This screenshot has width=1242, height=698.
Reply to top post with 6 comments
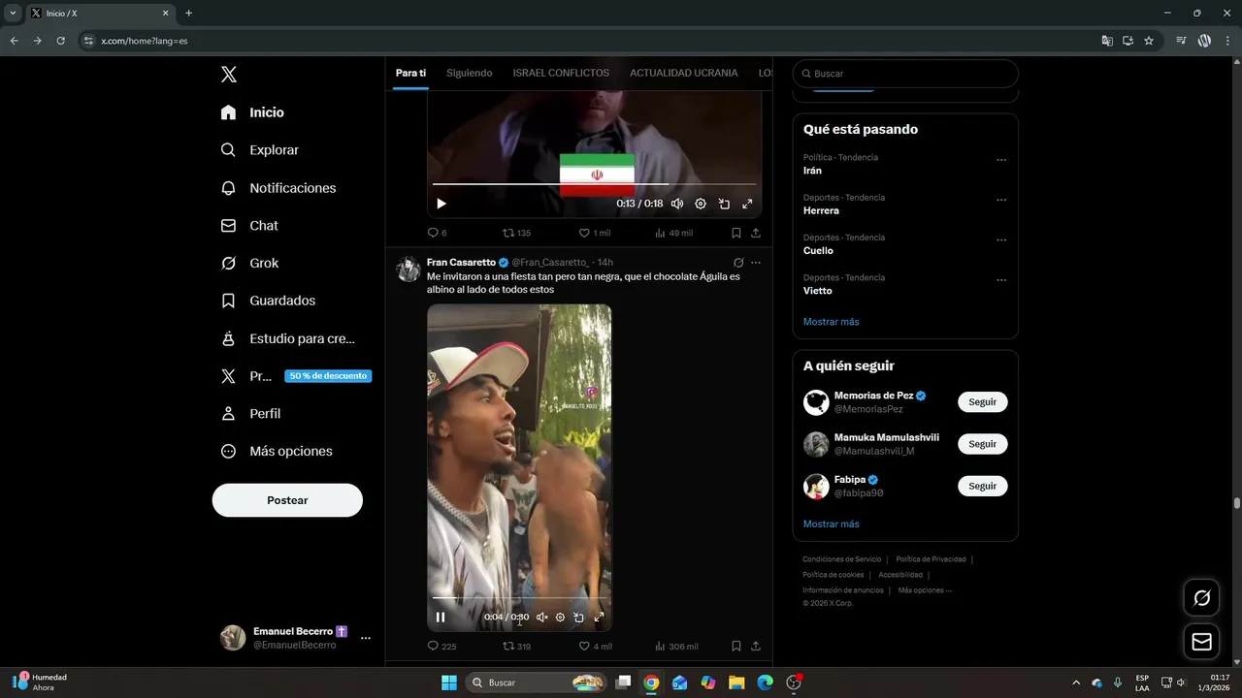pyautogui.click(x=437, y=233)
